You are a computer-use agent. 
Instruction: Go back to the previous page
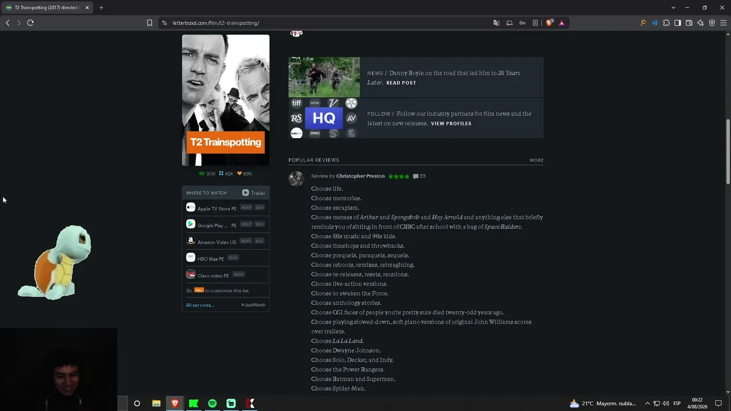point(7,23)
